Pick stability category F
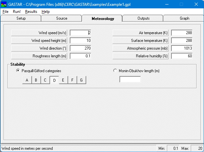The height and width of the screenshot is (152, 204). point(72,80)
